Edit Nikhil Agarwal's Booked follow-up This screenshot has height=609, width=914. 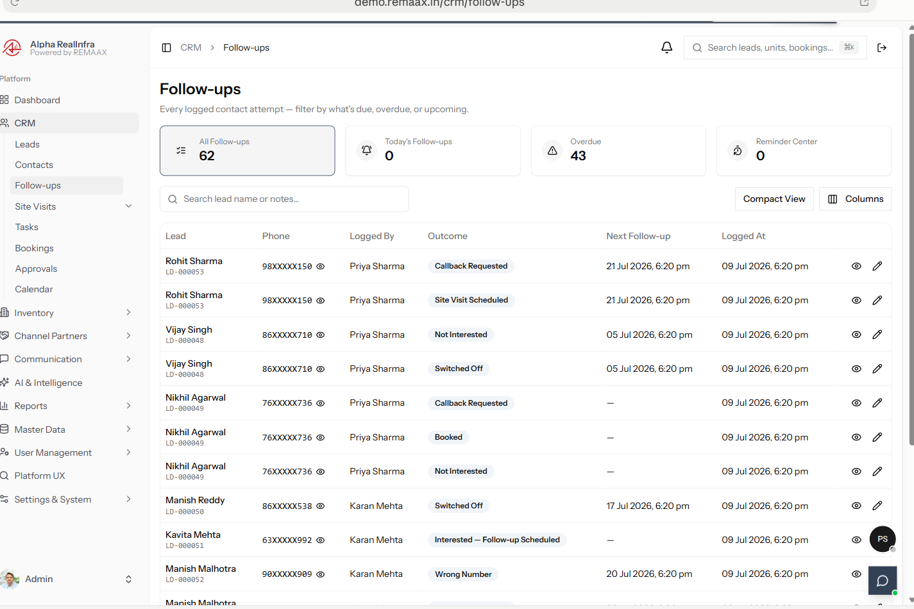877,437
